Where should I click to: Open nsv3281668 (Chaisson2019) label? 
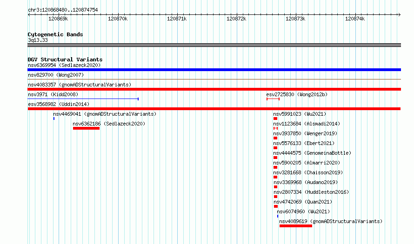tap(308, 172)
